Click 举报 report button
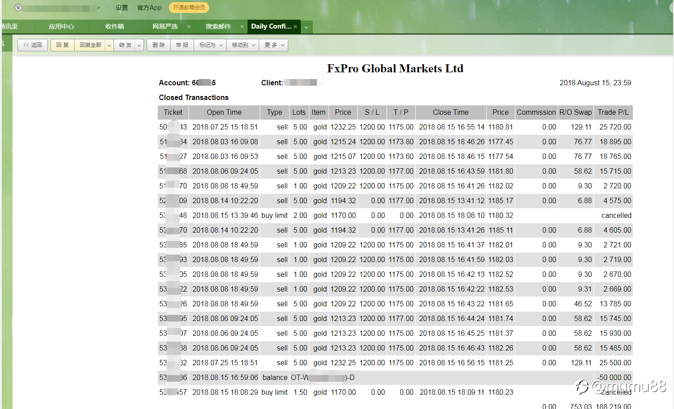Screen dimensions: 674x409 (x=182, y=45)
